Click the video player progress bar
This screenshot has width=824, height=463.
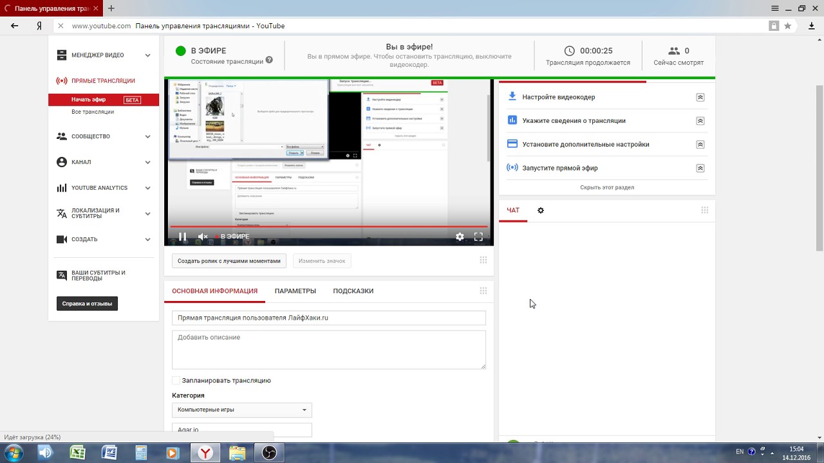(329, 226)
